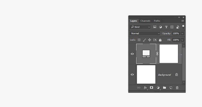Select the adjustment layer thumbnail
Image resolution: width=202 pixels, height=107 pixels.
[146, 54]
